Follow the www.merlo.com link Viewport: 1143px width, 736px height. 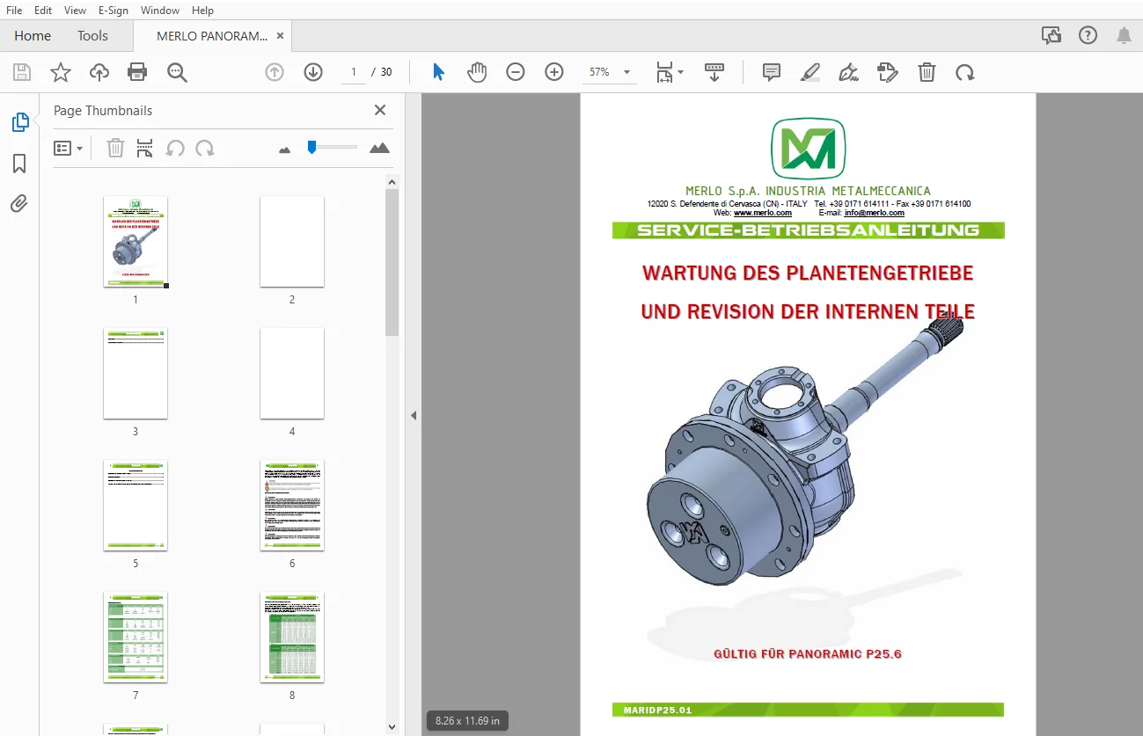[762, 213]
